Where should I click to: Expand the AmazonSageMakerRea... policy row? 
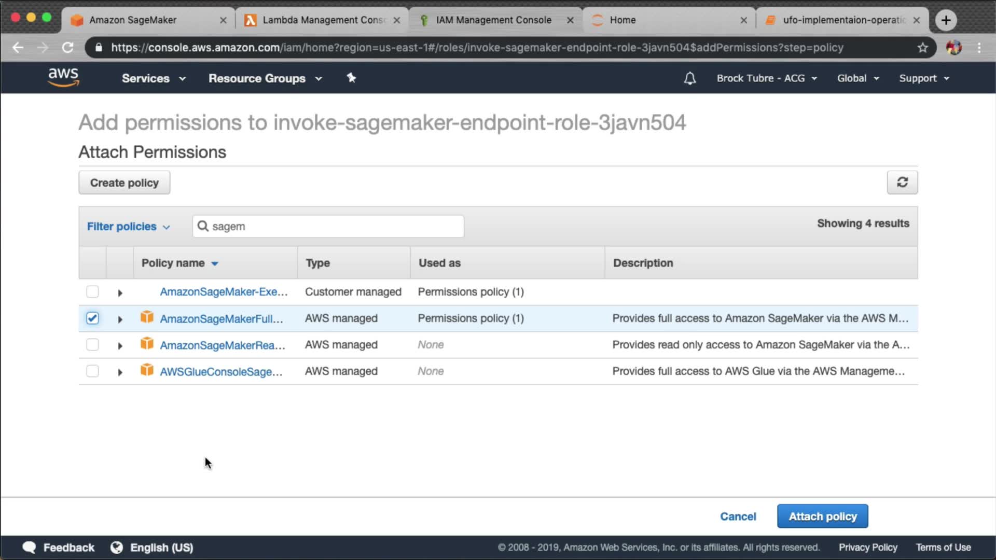(x=120, y=346)
